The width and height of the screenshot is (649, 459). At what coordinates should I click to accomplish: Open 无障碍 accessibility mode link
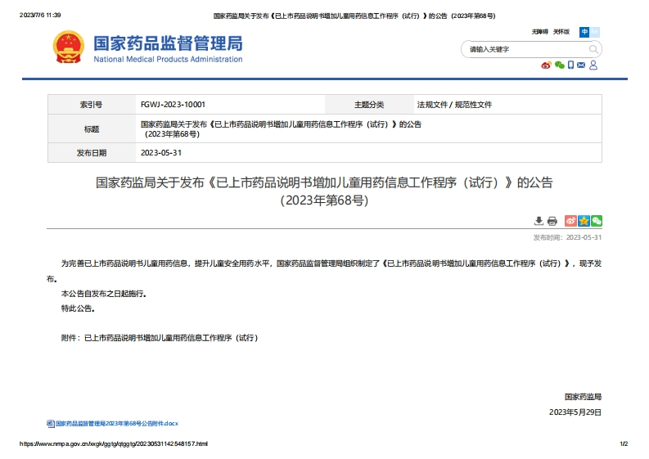point(539,32)
